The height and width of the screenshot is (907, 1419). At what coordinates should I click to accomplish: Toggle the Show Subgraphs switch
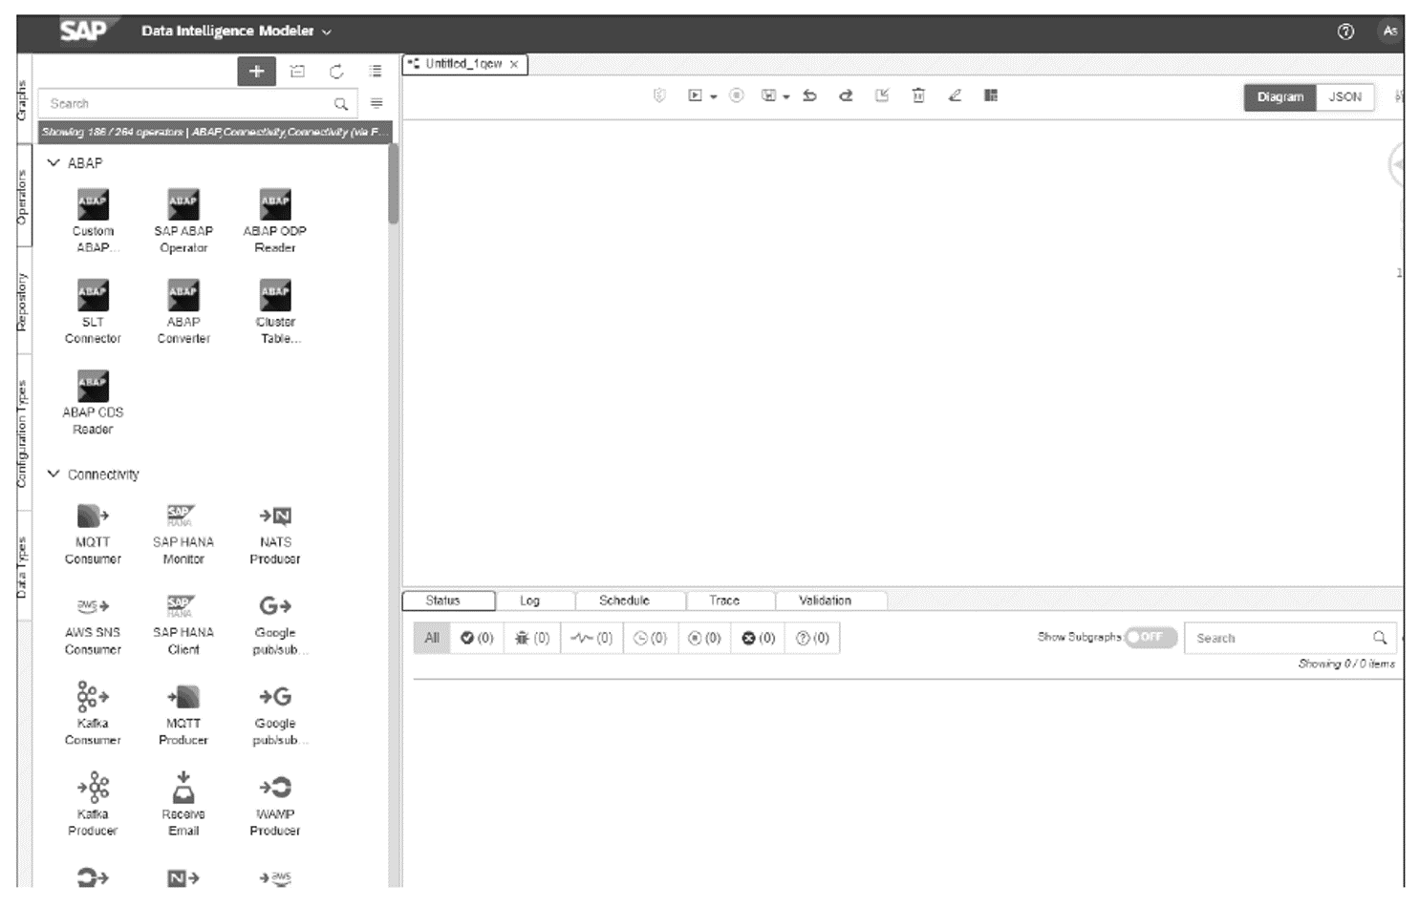coord(1150,637)
